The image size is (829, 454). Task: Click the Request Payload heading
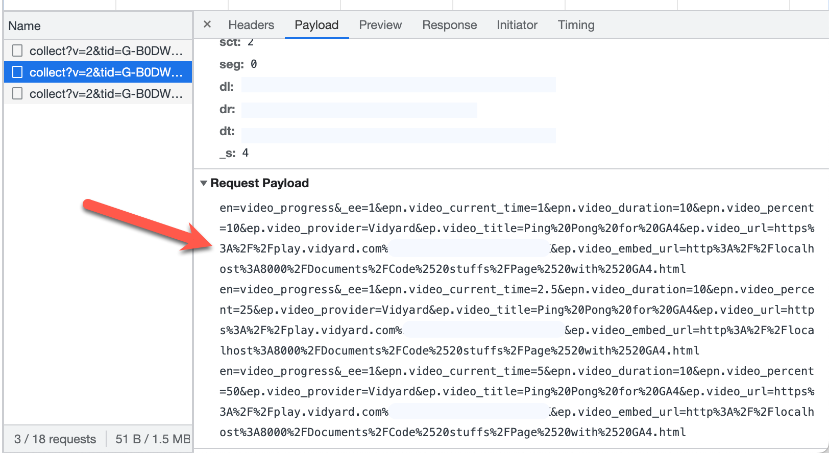(259, 183)
